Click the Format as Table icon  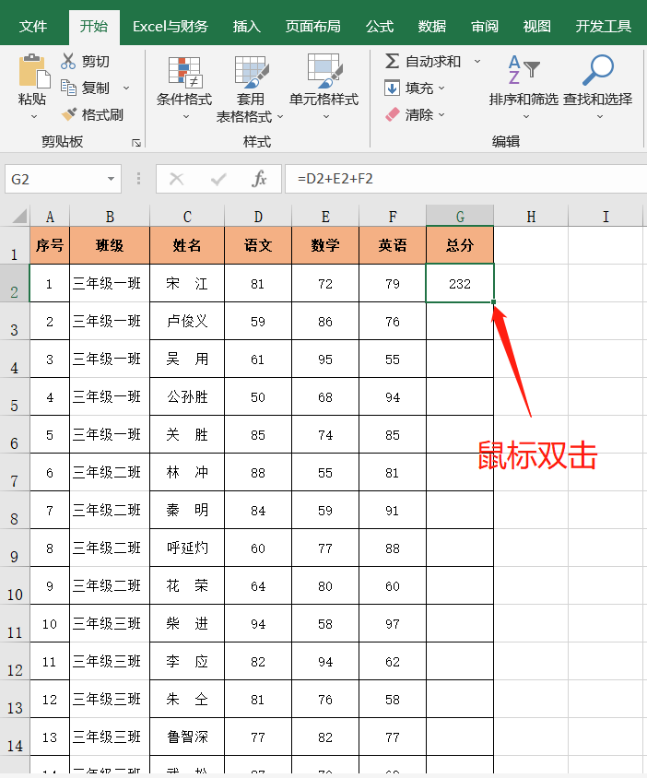(250, 71)
